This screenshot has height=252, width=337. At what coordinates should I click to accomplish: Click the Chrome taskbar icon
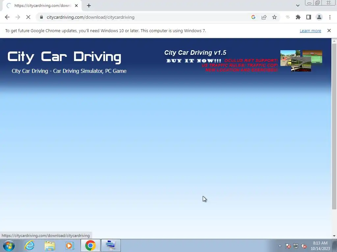tap(90, 245)
